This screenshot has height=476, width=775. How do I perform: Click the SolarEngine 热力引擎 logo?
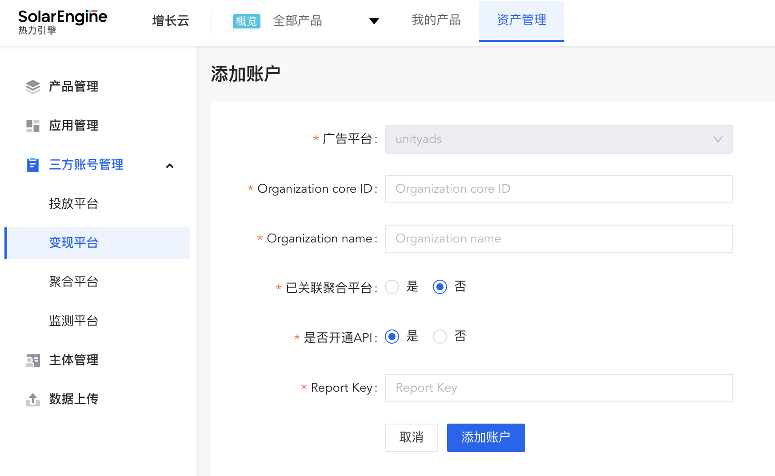tap(62, 22)
